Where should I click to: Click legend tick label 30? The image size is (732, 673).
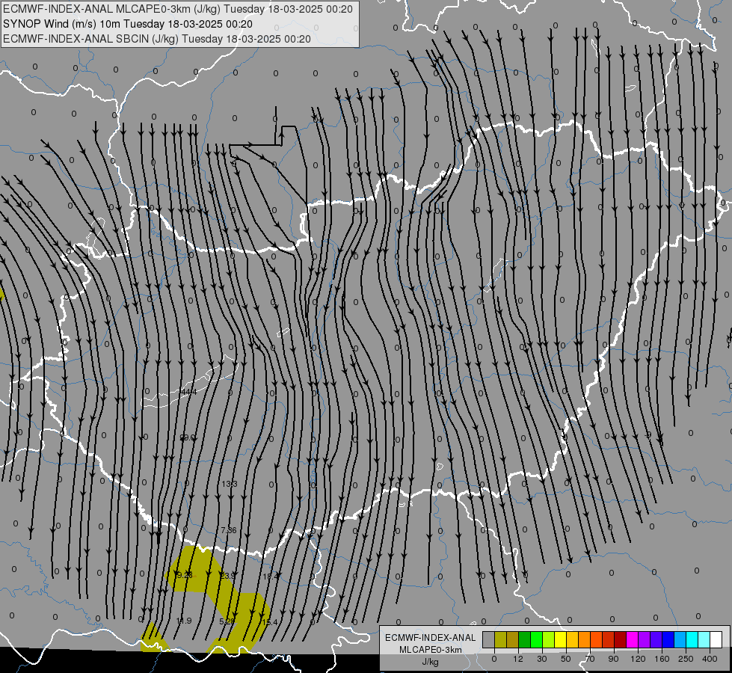(541, 659)
